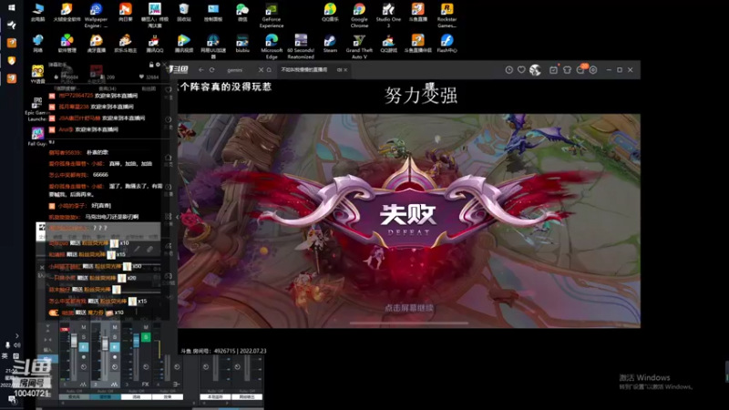Click the channel 2 volume fader
The height and width of the screenshot is (410, 729).
(x=105, y=343)
